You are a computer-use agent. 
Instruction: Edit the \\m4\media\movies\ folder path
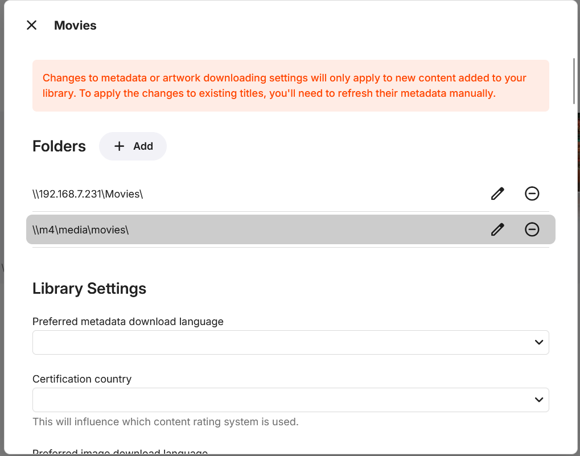[497, 229]
